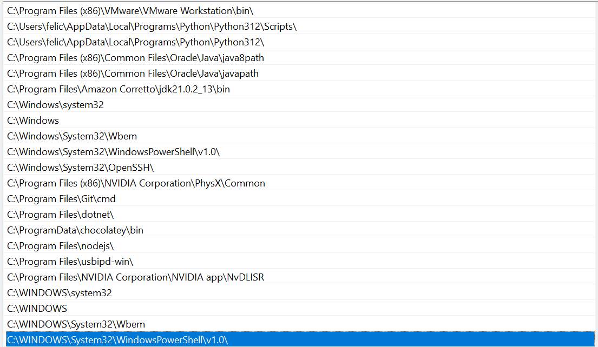The image size is (598, 347).
Task: Select the VMware Workstation bin path entry
Action: 300,11
